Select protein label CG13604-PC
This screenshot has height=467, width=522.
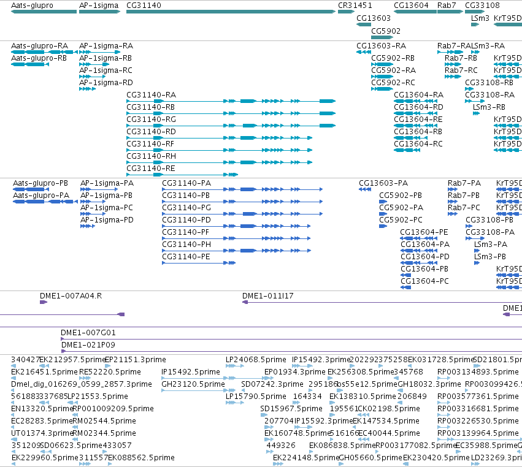click(x=425, y=281)
